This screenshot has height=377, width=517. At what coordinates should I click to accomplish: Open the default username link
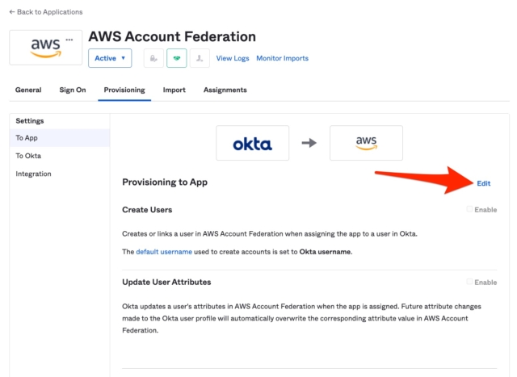coord(164,252)
